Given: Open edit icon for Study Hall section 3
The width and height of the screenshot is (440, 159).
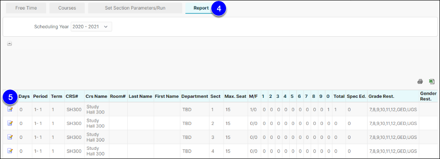Looking at the screenshot, I should [10, 137].
